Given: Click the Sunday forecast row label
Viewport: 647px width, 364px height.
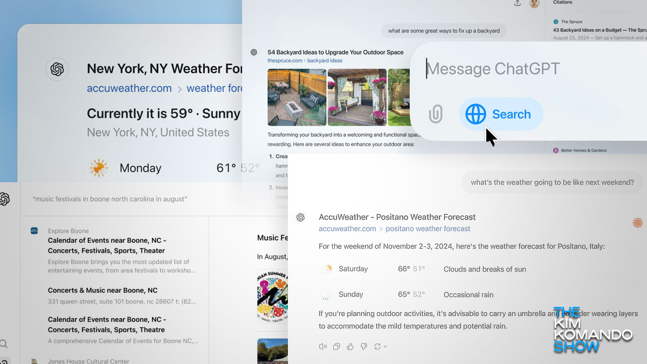Looking at the screenshot, I should [x=351, y=294].
